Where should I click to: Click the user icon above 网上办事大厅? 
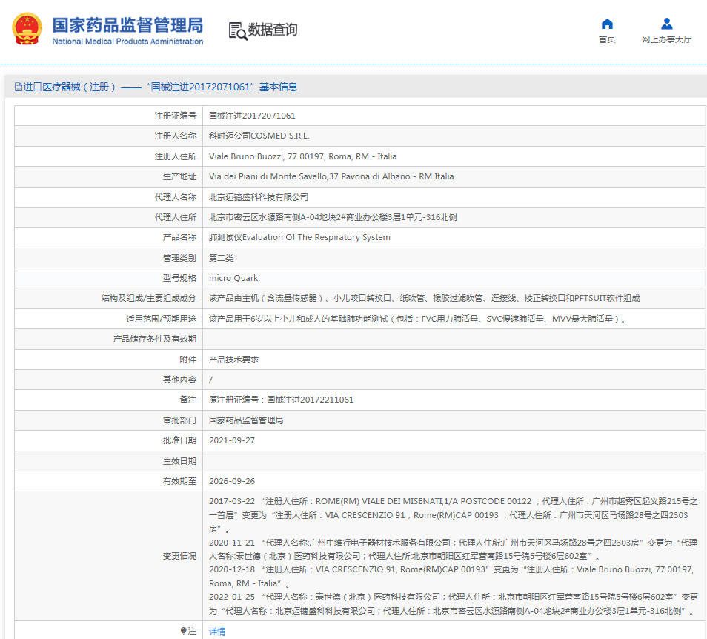(666, 24)
